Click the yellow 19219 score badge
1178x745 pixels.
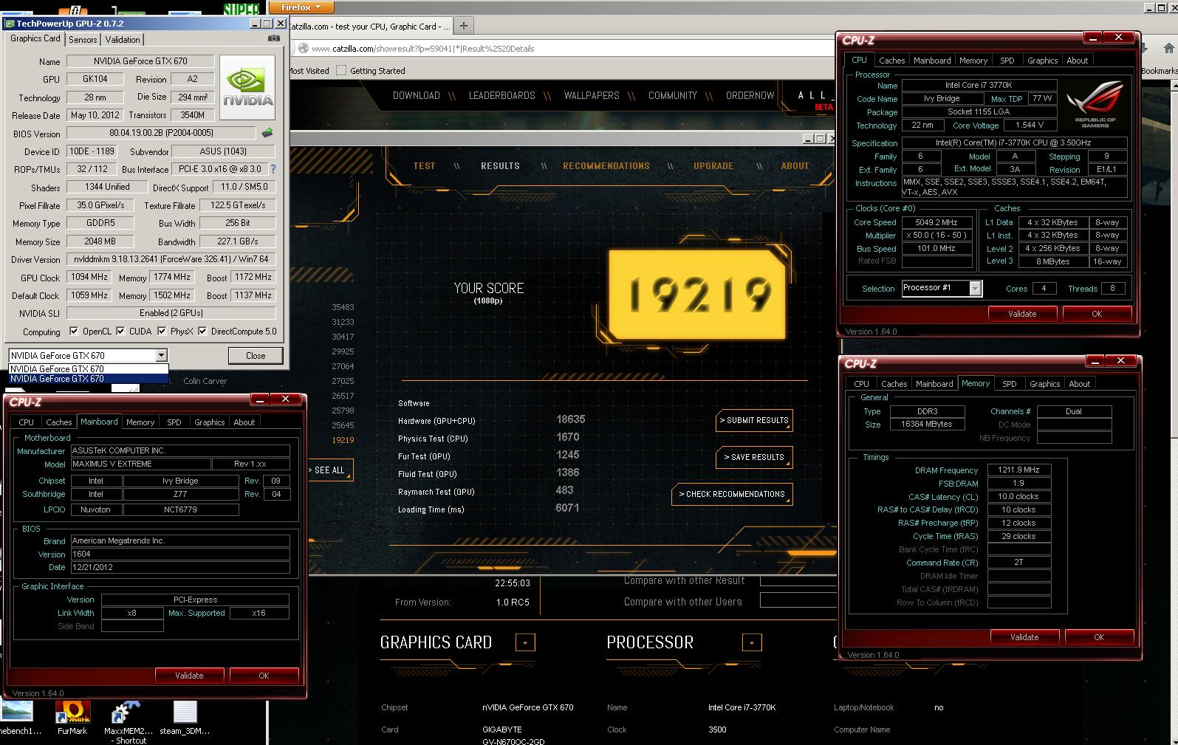click(x=697, y=294)
